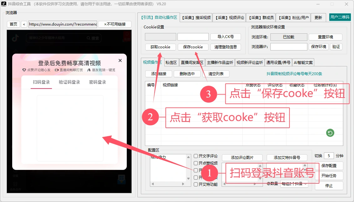
Task: Click the 视频链接 column header
Action: tap(170, 85)
